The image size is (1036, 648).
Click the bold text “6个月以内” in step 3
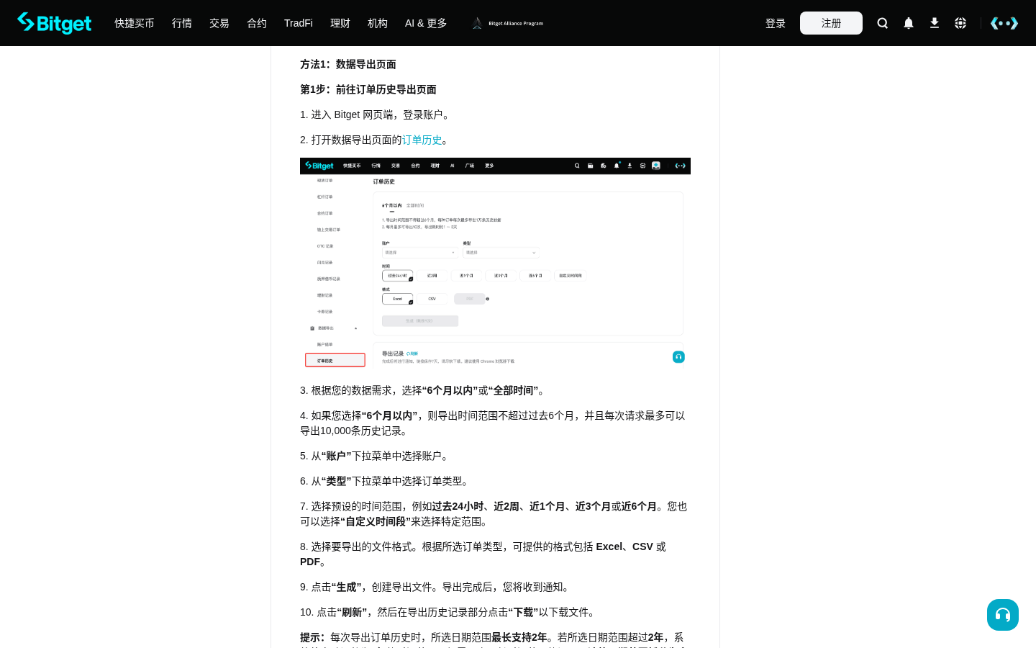click(x=450, y=390)
